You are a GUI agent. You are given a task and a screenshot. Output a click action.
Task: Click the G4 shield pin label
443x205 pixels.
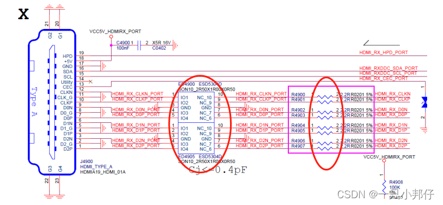coord(60,169)
